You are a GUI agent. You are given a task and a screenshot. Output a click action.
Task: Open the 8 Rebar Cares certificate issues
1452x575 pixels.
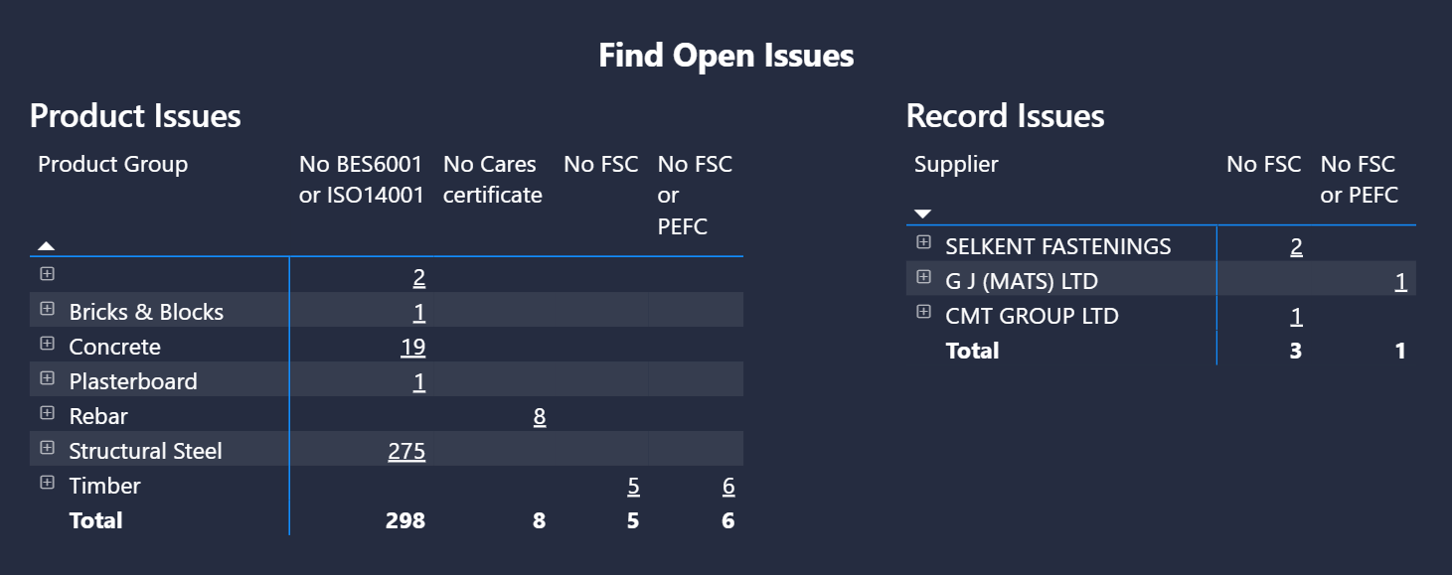(540, 416)
